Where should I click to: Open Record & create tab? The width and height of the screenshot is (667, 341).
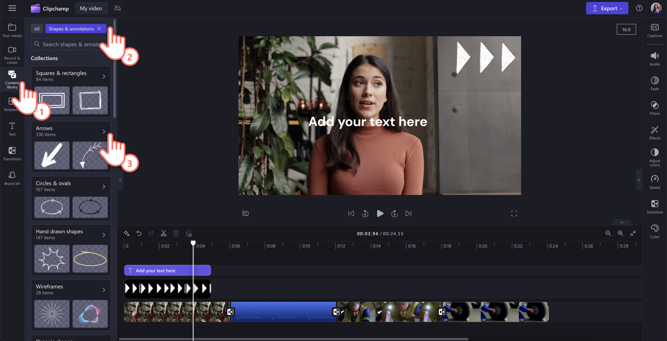click(x=12, y=55)
